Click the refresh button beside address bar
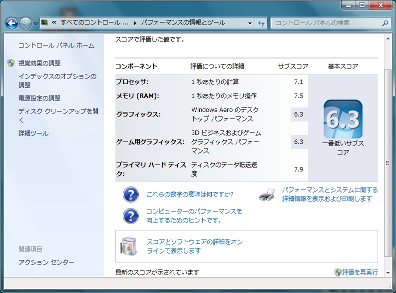This screenshot has height=293, width=396. pyautogui.click(x=261, y=23)
